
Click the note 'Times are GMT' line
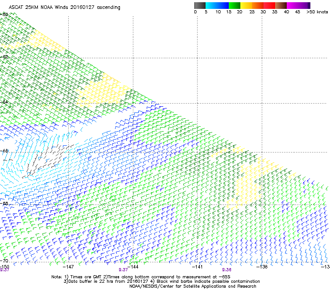tap(141, 277)
